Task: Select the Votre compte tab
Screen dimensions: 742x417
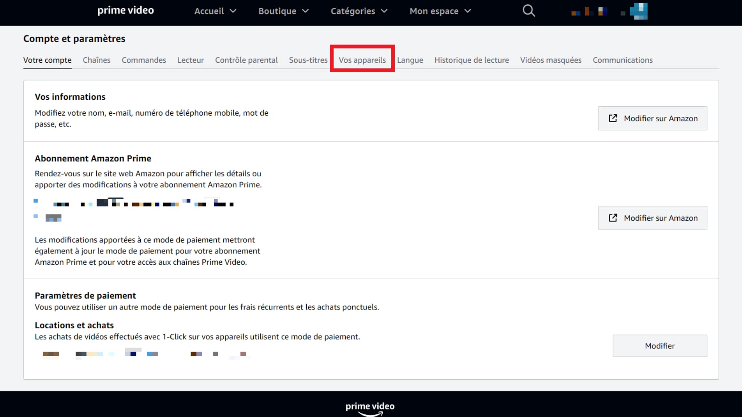Action: click(47, 60)
